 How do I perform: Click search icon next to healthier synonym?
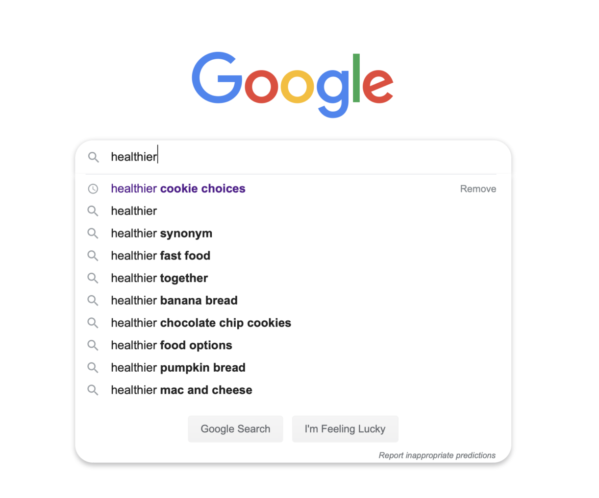93,234
